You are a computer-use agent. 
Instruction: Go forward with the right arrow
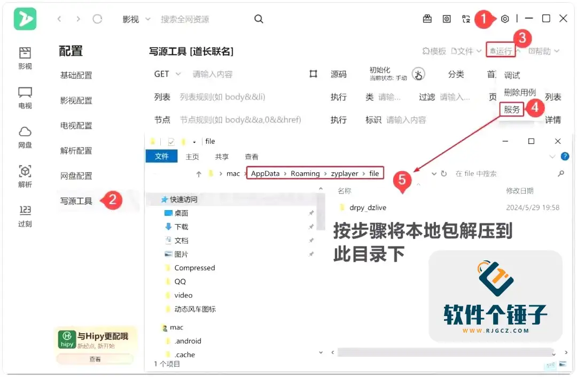[x=78, y=19]
